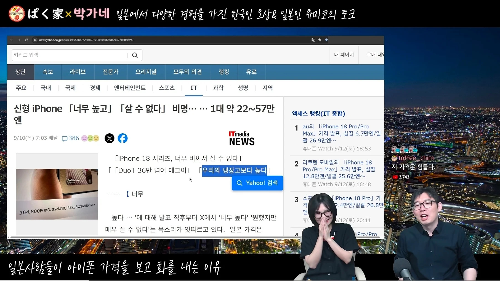Focus the keyword search field
This screenshot has width=500, height=281.
coord(70,55)
